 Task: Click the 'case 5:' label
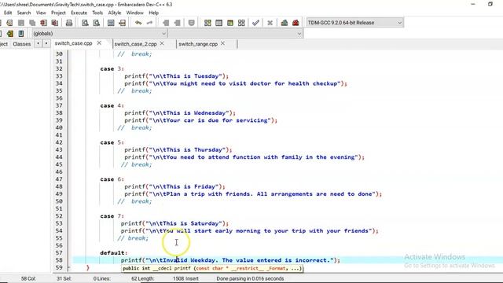pyautogui.click(x=112, y=142)
